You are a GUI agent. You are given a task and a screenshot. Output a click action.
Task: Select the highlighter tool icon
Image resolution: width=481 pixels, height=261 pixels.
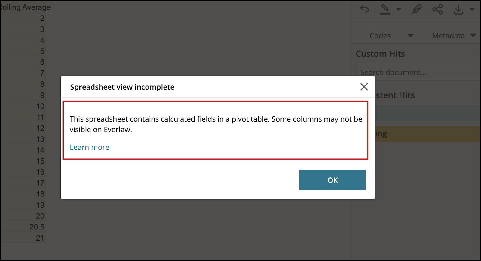coord(385,9)
